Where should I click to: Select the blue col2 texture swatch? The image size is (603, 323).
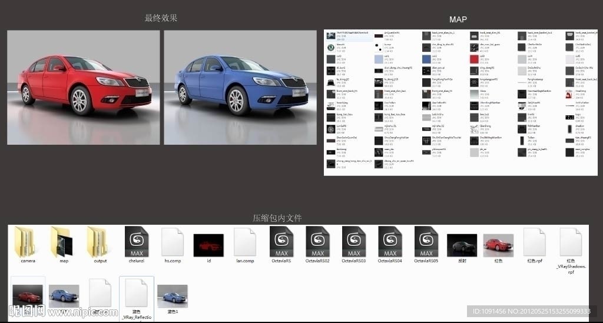click(x=426, y=59)
